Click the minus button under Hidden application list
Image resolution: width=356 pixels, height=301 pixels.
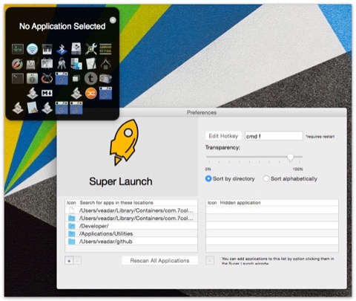(210, 261)
